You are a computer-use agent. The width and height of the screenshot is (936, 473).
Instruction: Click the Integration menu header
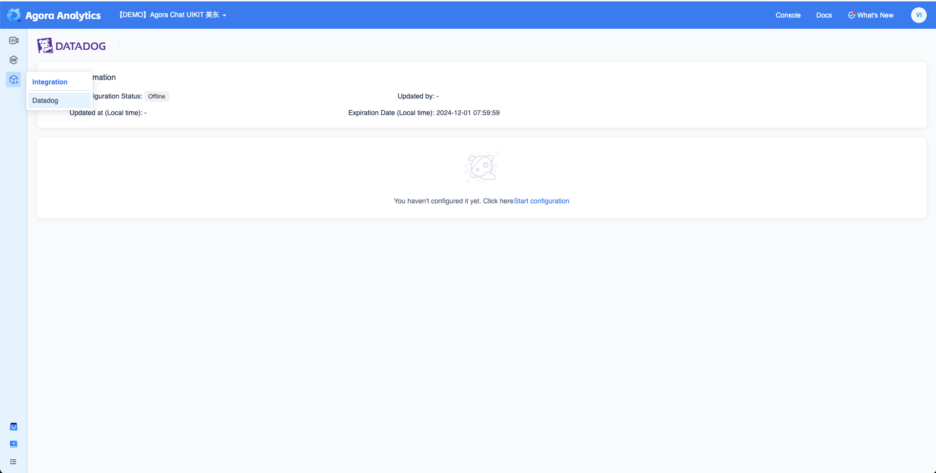coord(50,82)
